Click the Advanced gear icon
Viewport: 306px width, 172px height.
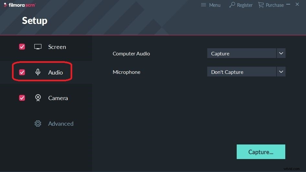pos(38,123)
